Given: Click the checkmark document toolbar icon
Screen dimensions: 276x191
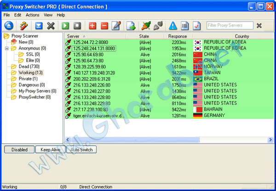Looking at the screenshot, I should click(x=196, y=26).
